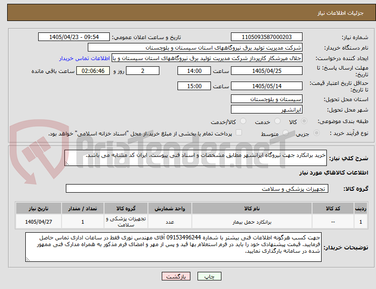
Task: Click the delivery city field ایرانشهر
Action: pyautogui.click(x=267, y=110)
